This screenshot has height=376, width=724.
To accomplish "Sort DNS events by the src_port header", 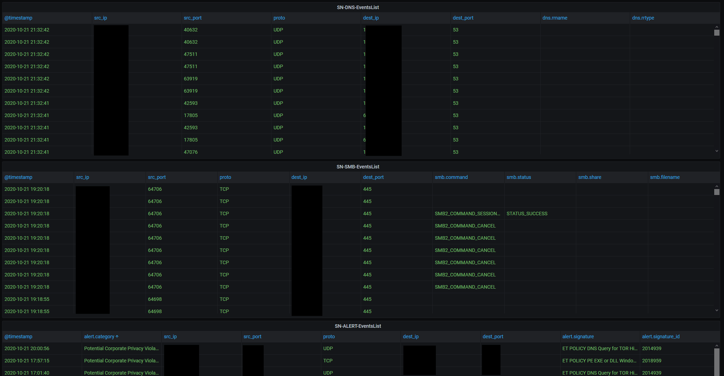I will tap(193, 18).
